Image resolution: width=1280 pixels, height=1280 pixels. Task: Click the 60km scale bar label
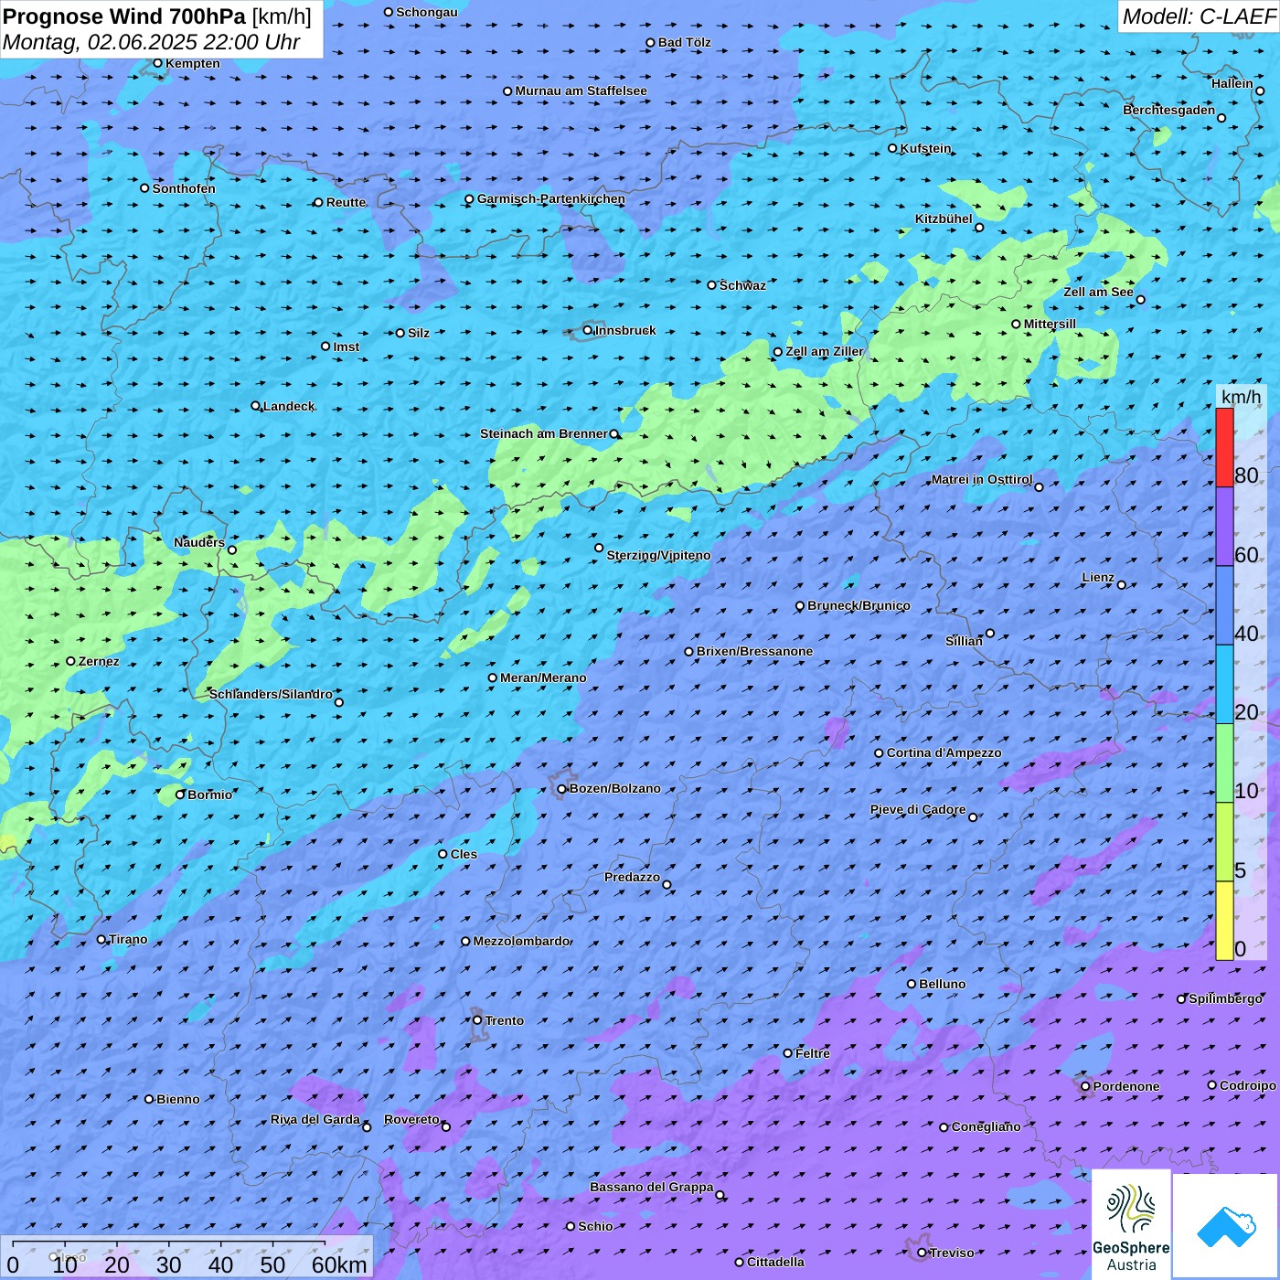pos(339,1264)
